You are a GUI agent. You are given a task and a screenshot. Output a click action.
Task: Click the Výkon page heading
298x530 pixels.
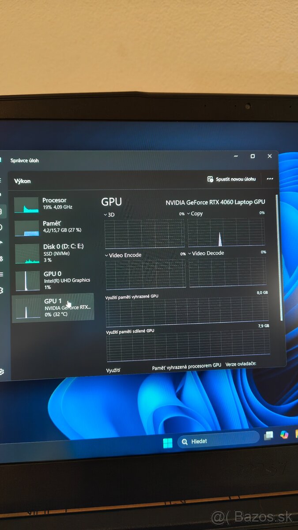pos(23,181)
